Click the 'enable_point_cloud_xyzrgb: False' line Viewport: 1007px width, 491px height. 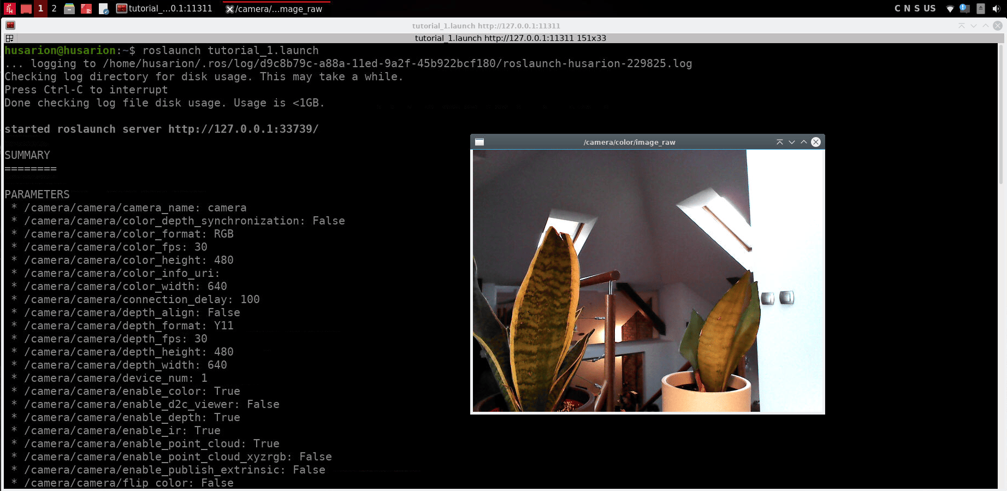click(171, 457)
